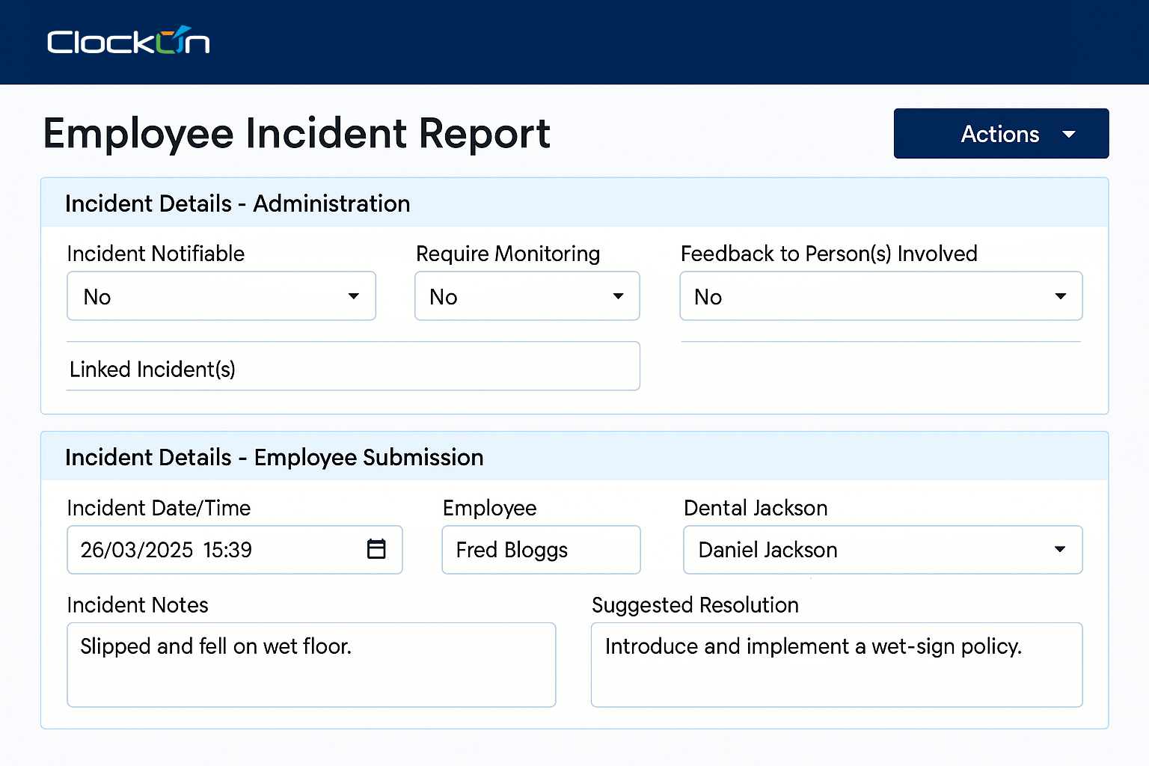This screenshot has height=766, width=1149.
Task: Click the Suggested Resolution text area
Action: (837, 665)
